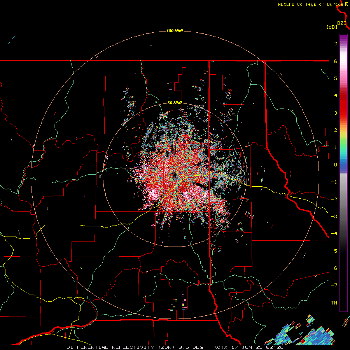Click the 0.5 DEG elevation text
The height and width of the screenshot is (350, 350).
(191, 347)
